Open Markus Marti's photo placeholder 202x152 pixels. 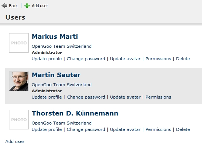[x=19, y=43]
